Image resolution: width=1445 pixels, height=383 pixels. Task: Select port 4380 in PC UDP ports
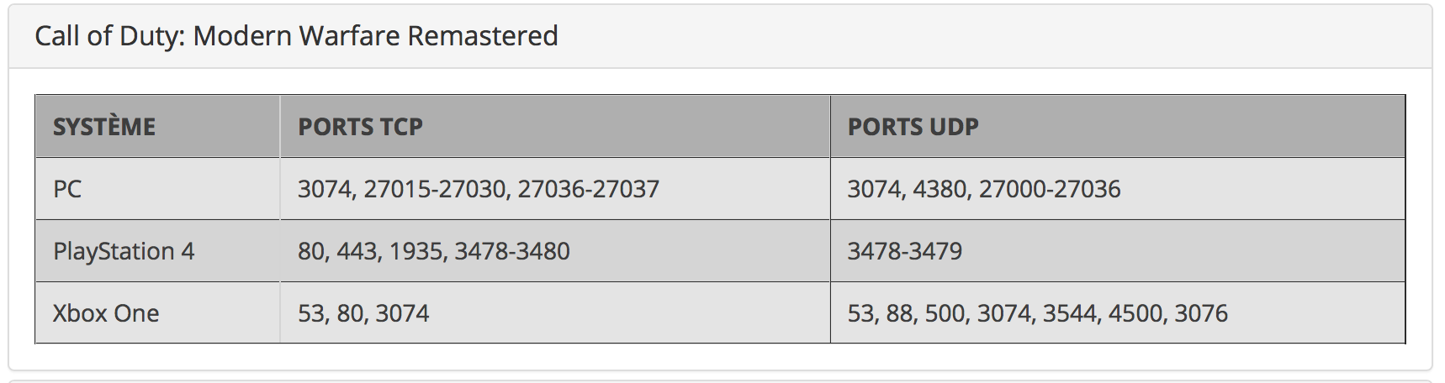point(940,189)
